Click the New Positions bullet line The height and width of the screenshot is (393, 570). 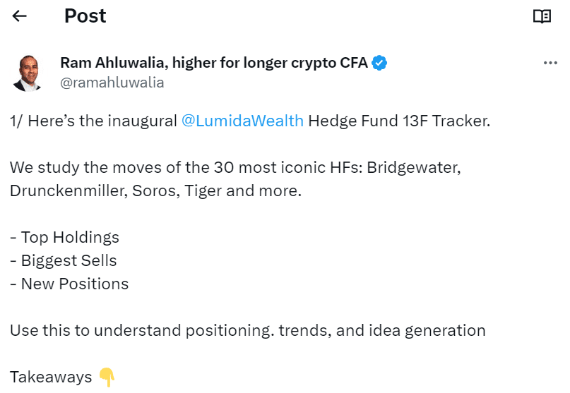coord(69,284)
